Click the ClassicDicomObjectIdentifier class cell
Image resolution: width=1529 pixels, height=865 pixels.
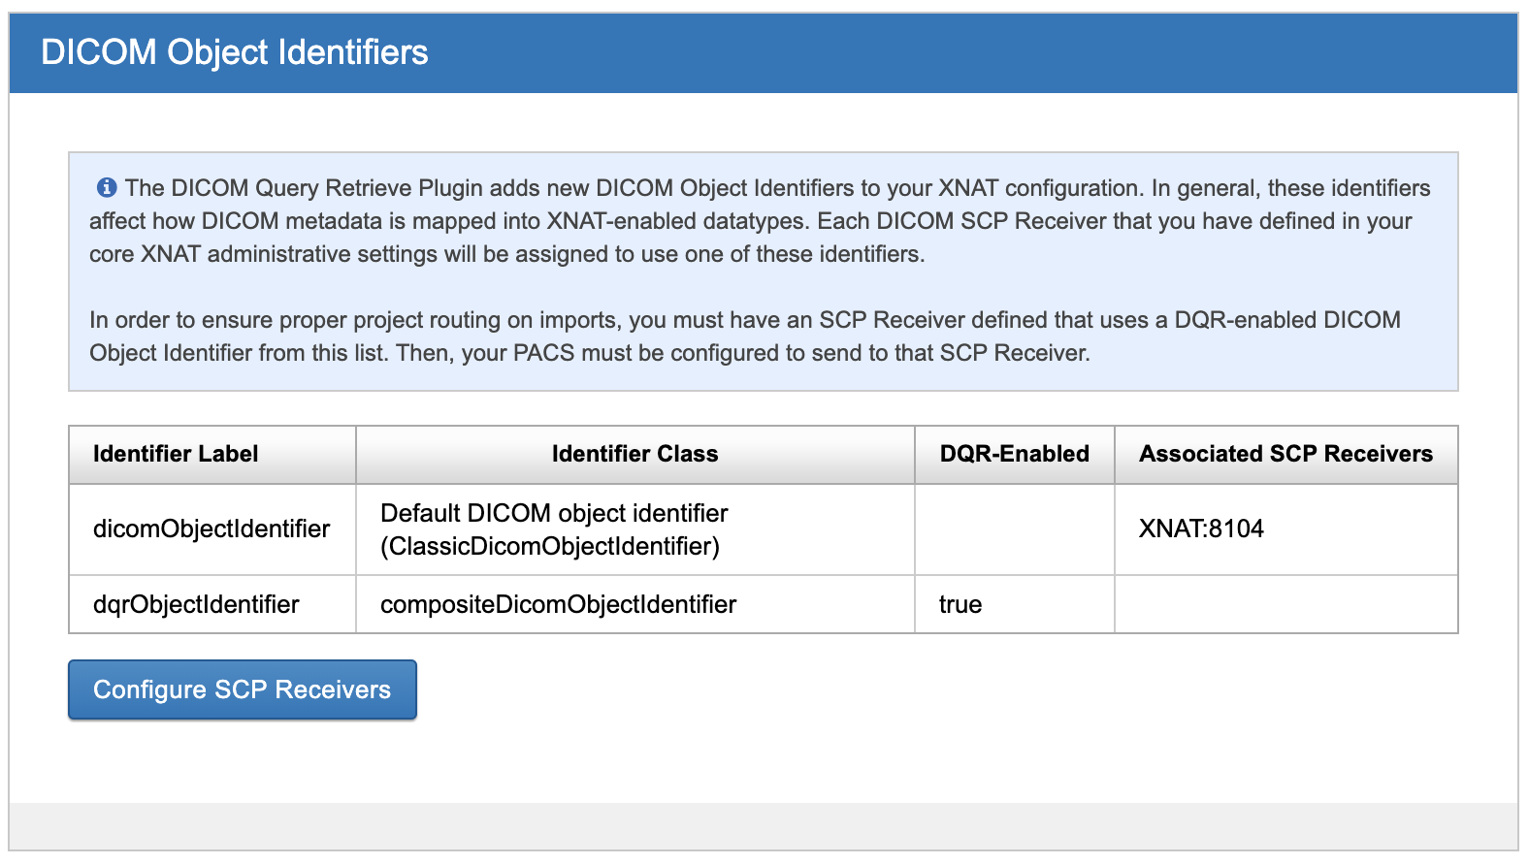pyautogui.click(x=550, y=547)
